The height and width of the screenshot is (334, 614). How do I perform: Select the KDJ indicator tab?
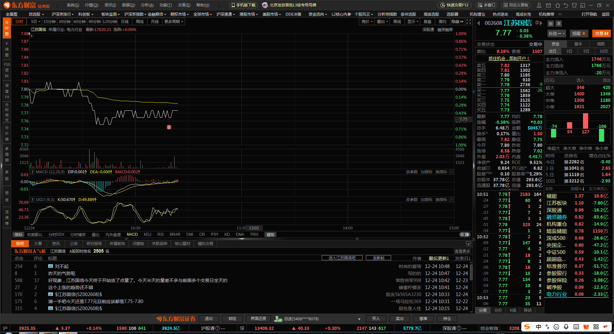[147, 234]
